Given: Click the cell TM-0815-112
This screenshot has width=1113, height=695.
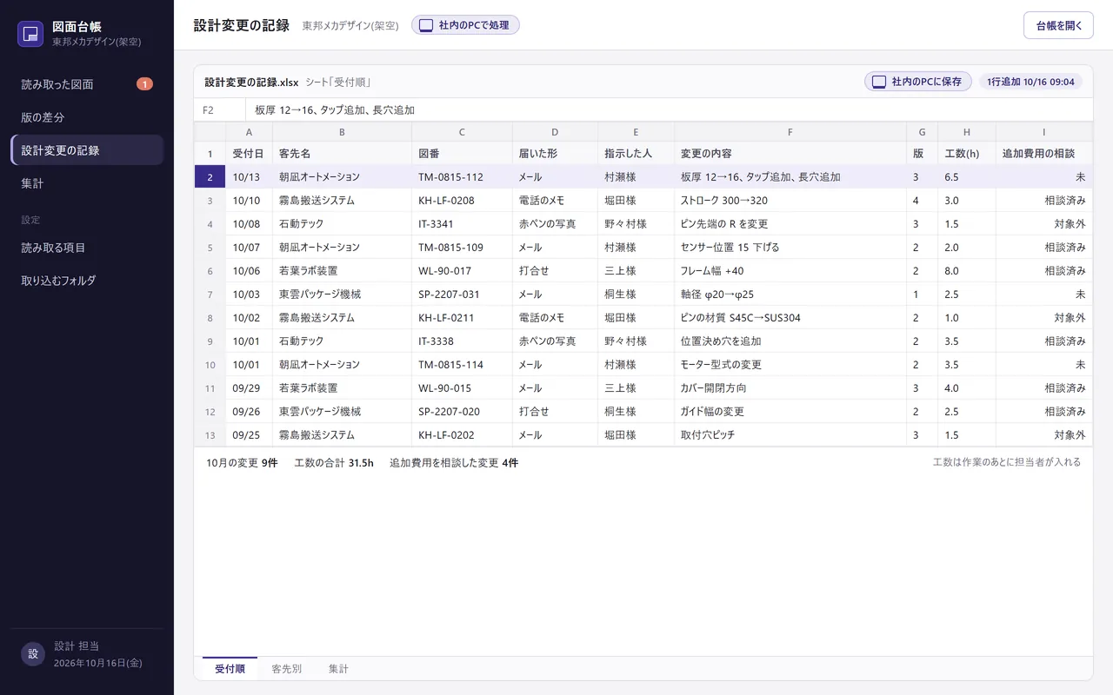Looking at the screenshot, I should [462, 177].
